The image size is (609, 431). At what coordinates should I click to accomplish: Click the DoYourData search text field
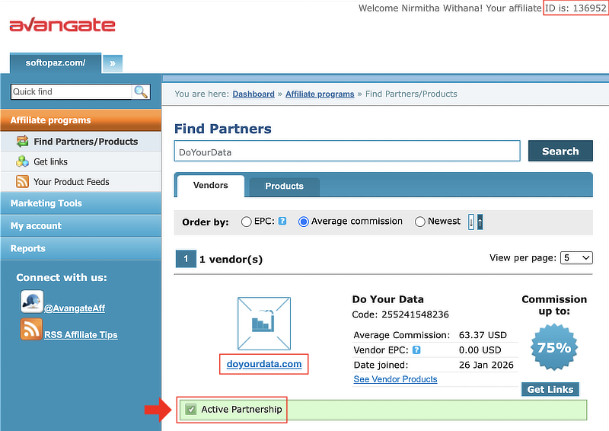tap(346, 152)
